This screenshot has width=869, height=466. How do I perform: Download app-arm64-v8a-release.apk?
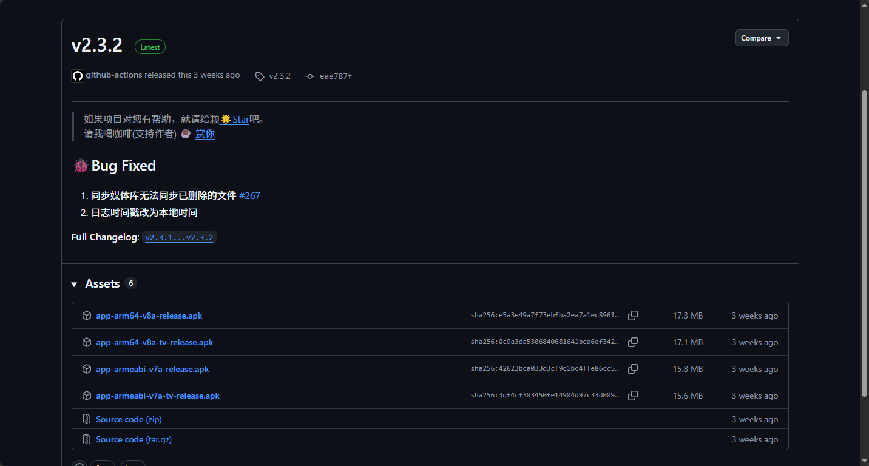click(149, 316)
